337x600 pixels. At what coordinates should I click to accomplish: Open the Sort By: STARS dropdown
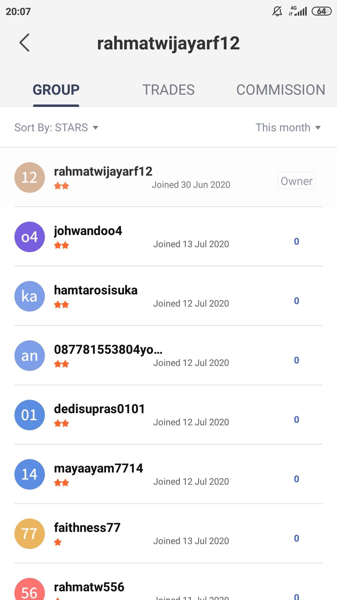pyautogui.click(x=56, y=127)
